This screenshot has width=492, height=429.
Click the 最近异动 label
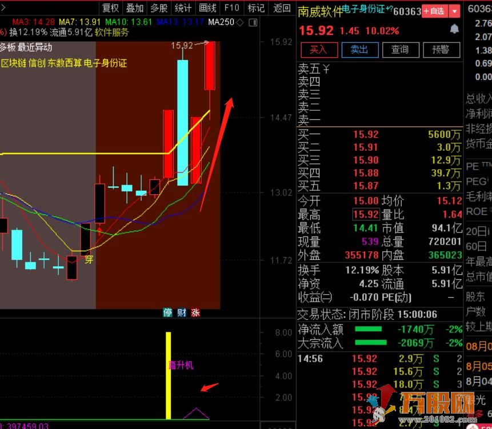click(x=35, y=47)
